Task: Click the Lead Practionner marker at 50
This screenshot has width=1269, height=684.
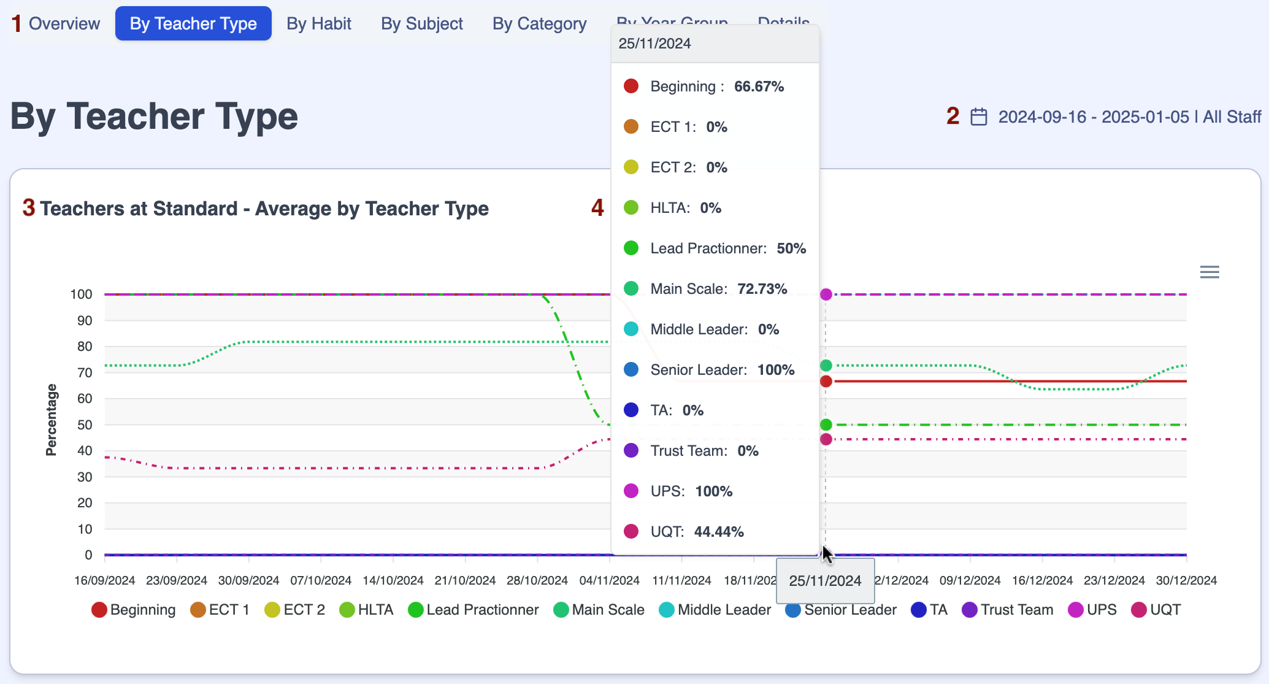Action: click(x=826, y=425)
